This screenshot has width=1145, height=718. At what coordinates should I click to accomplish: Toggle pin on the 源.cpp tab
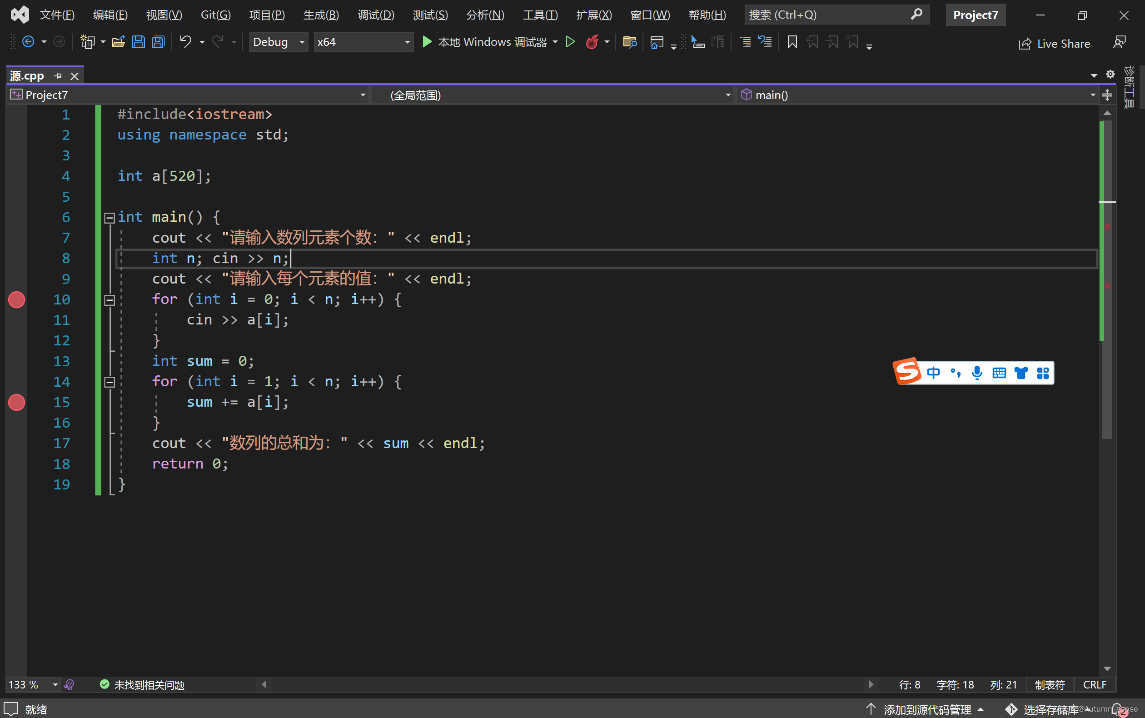(x=58, y=76)
